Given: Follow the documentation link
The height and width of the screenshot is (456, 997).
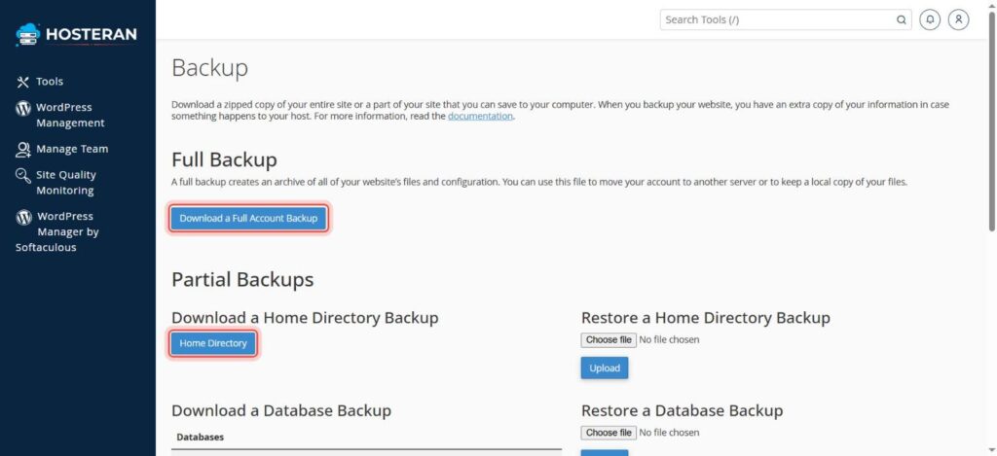Looking at the screenshot, I should [480, 117].
